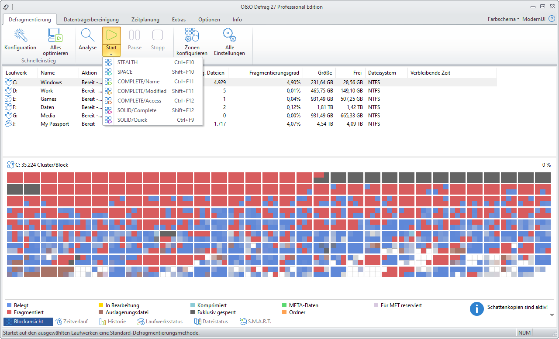
Task: Click the Fragmentiert legend color swatch
Action: coord(9,312)
